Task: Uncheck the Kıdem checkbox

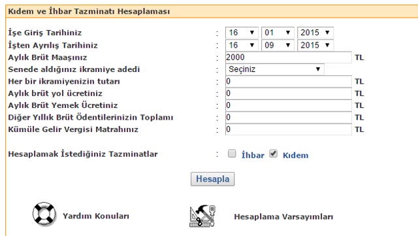Action: click(x=273, y=154)
